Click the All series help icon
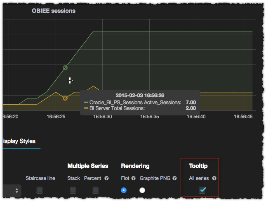 [214, 178]
